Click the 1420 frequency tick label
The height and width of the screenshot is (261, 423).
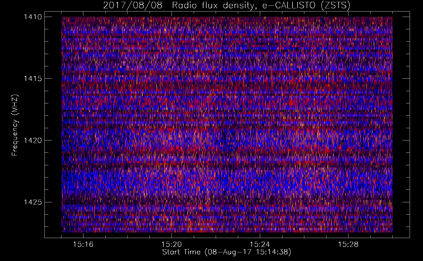(x=33, y=140)
